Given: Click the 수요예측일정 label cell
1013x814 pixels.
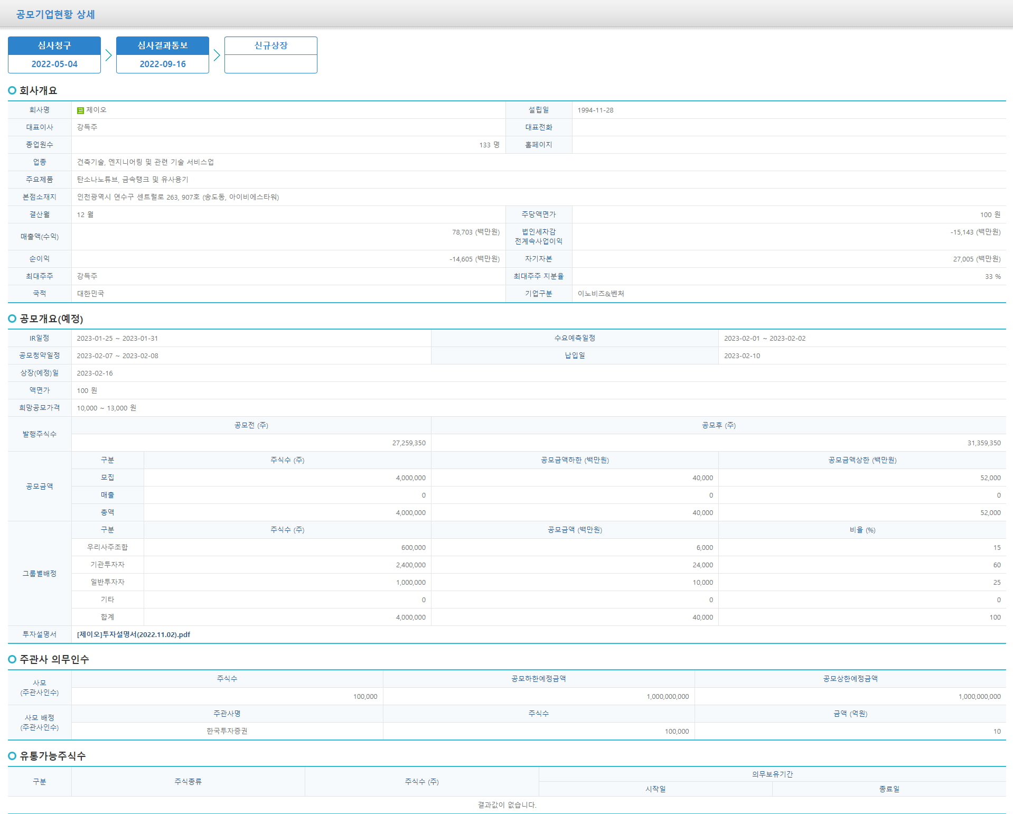Looking at the screenshot, I should tap(575, 338).
